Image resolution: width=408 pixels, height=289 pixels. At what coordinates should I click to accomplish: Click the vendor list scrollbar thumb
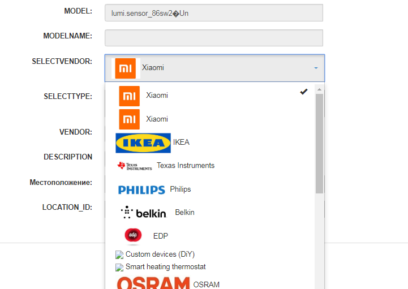tap(319, 144)
